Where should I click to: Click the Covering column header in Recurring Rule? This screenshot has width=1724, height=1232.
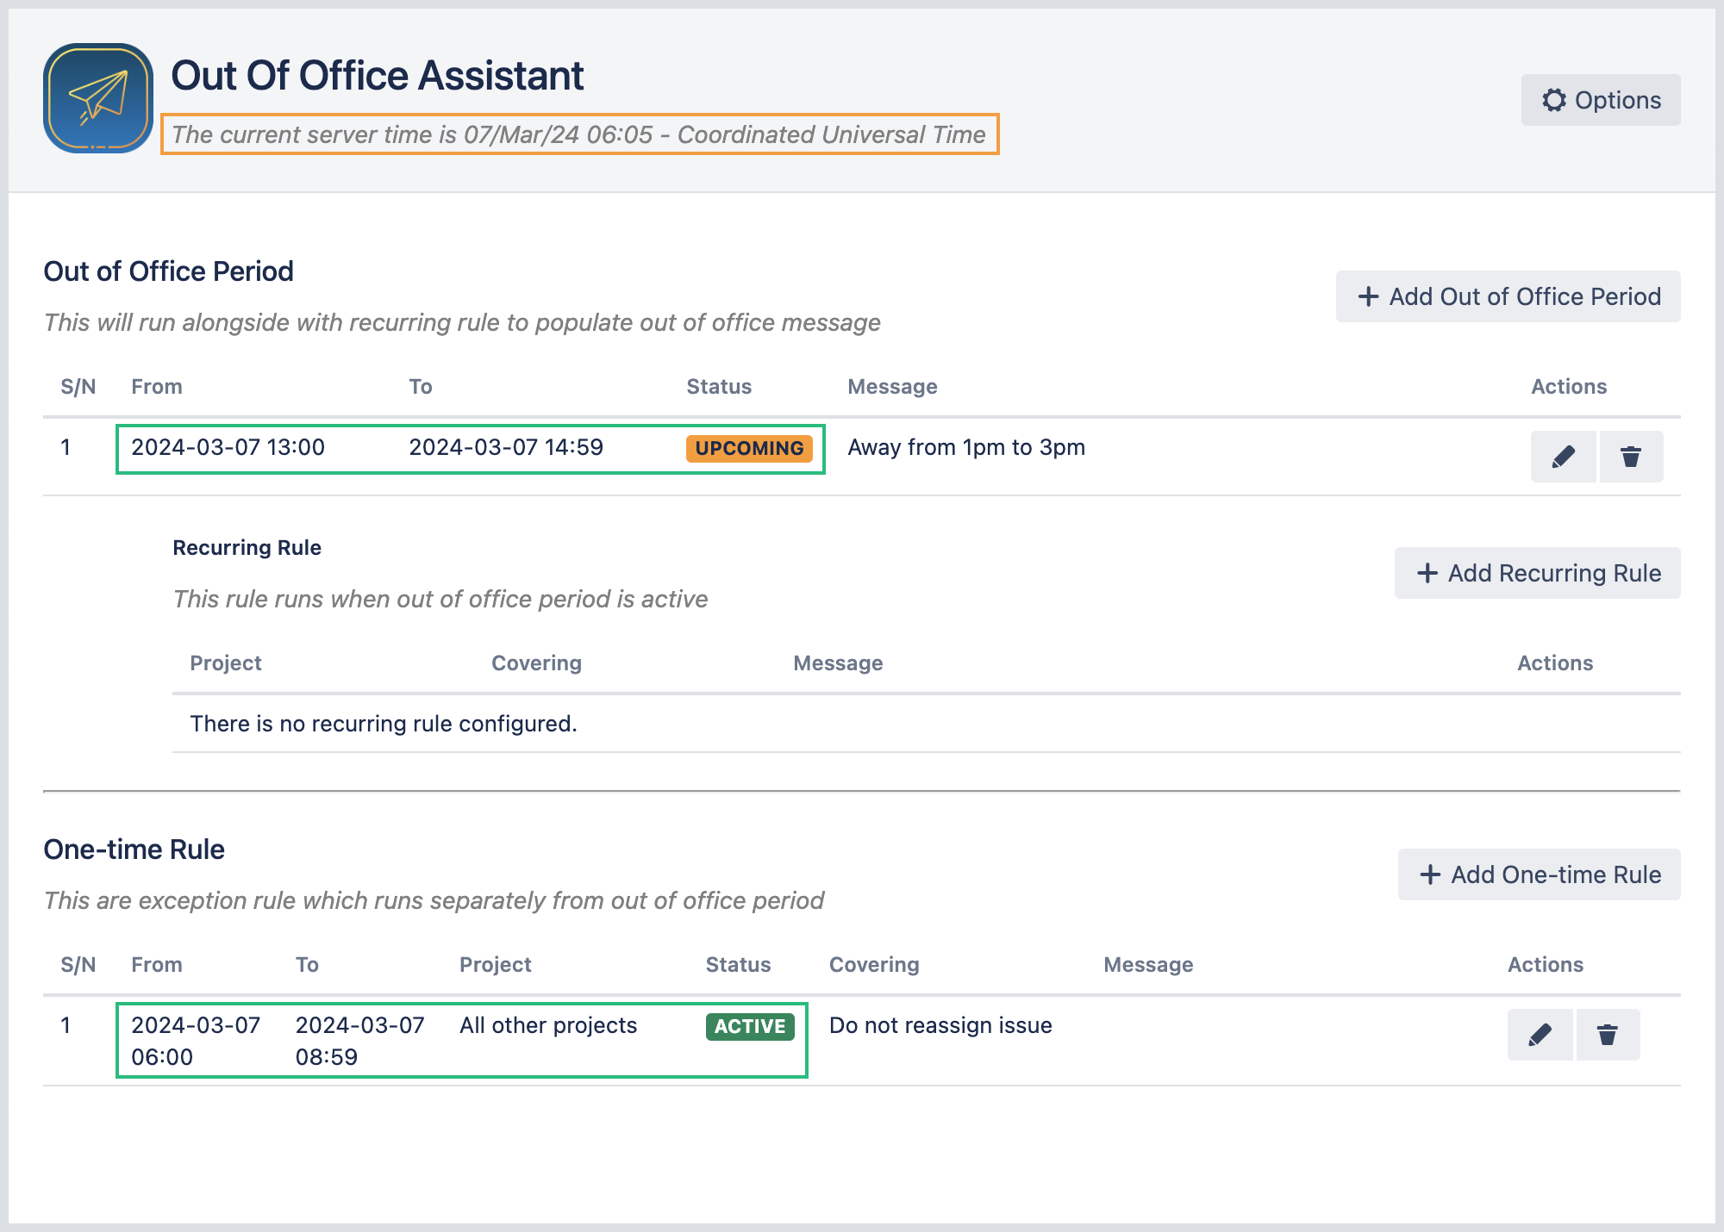[x=536, y=663]
